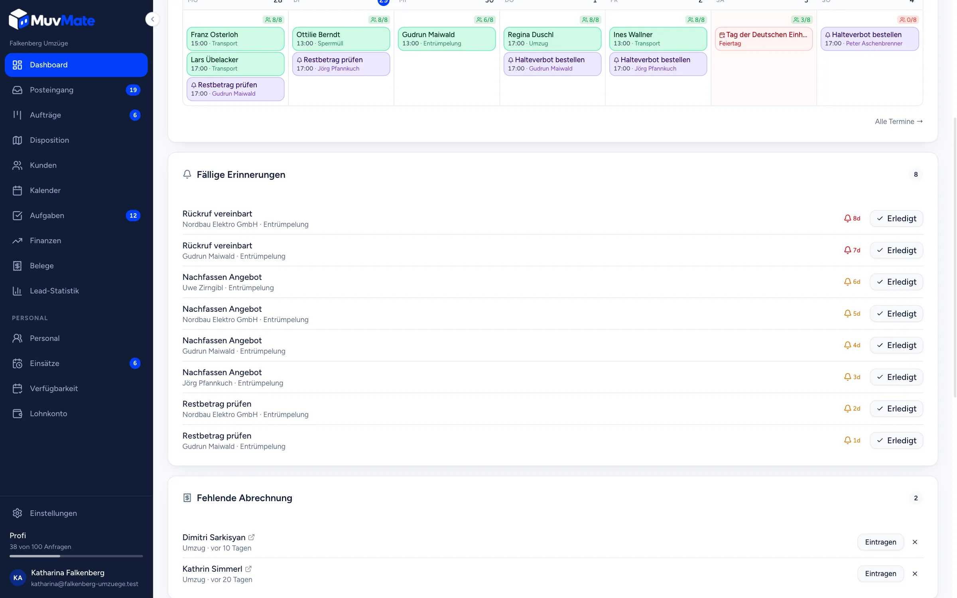Open the Alle Termine link
This screenshot has width=957, height=598.
(x=899, y=122)
